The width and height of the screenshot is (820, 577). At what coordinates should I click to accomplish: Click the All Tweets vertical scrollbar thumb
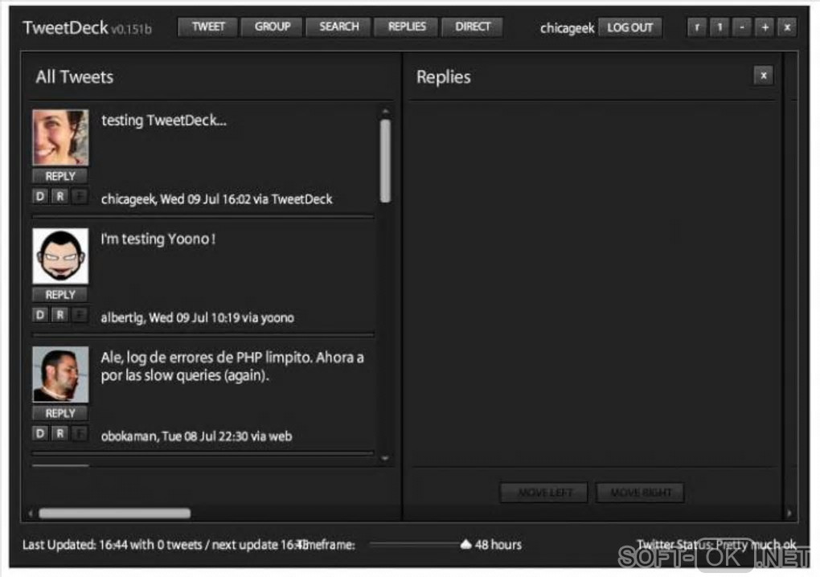tap(385, 161)
